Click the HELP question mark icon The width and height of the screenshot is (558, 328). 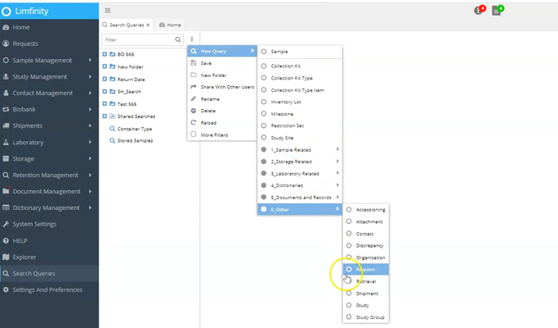(x=6, y=241)
